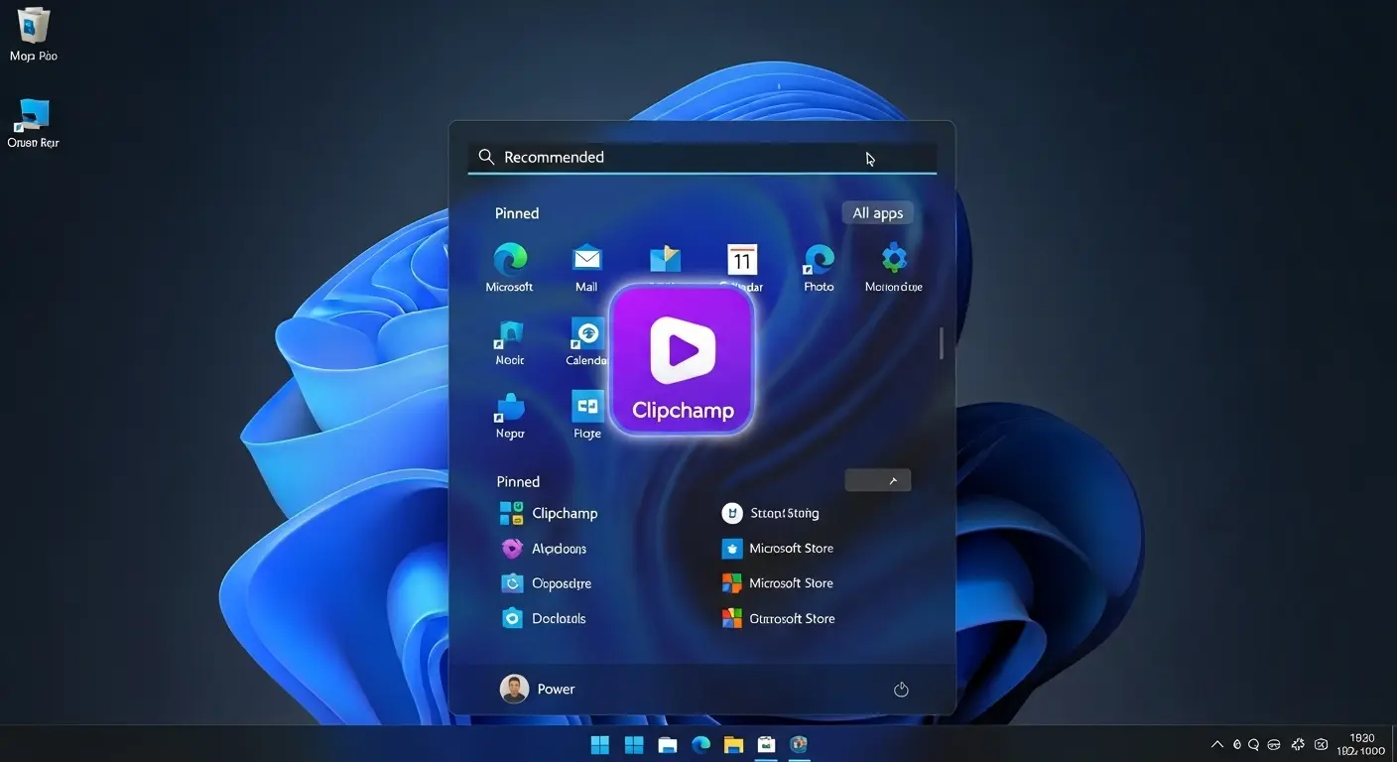Screen dimensions: 1397x762
Task: Select the Recycle Bin desktop icon
Action: (x=34, y=35)
